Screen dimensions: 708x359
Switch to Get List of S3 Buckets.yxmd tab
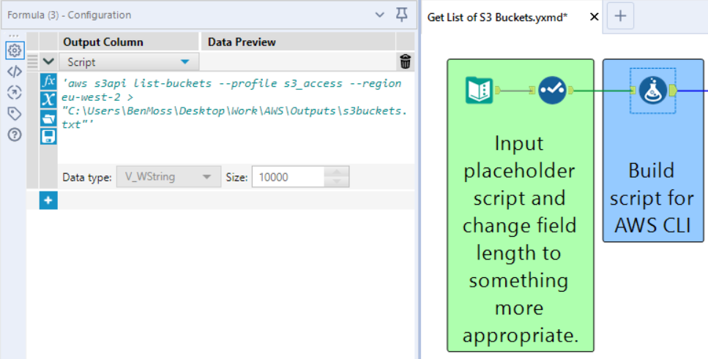click(497, 17)
